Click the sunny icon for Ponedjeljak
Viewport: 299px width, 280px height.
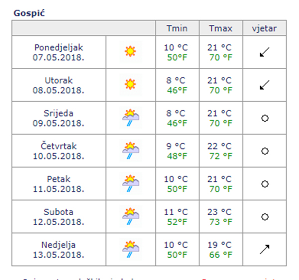pos(131,51)
